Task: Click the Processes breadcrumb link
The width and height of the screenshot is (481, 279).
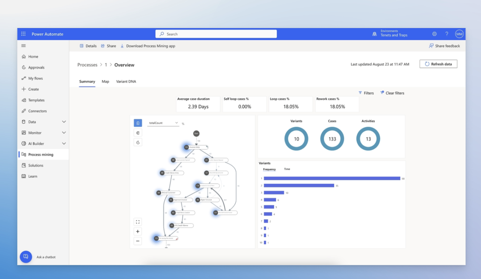Action: click(87, 65)
